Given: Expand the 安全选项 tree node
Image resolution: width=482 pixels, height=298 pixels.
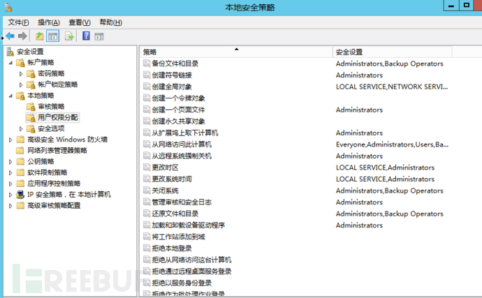Looking at the screenshot, I should (20, 128).
